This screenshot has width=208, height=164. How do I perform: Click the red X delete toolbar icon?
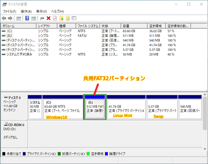(x=49, y=18)
